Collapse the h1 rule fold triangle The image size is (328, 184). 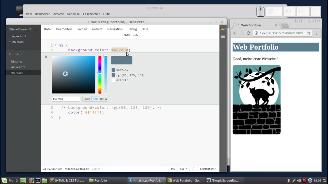(x=56, y=45)
